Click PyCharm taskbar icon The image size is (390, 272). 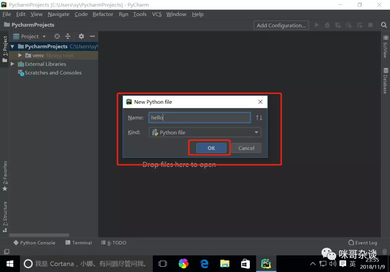(x=266, y=264)
